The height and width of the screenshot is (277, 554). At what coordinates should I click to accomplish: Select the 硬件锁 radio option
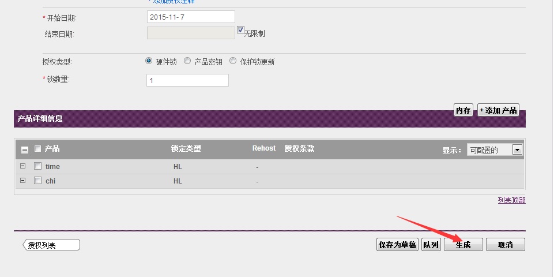point(149,61)
